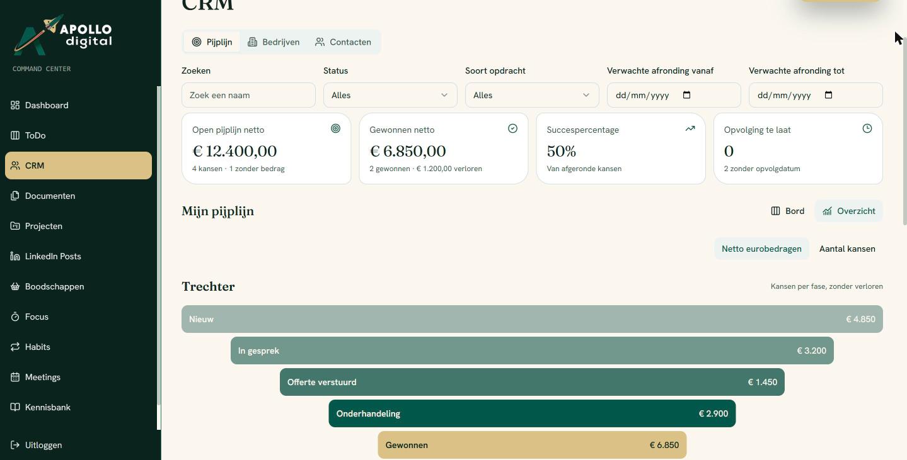
Task: Click the clock icon on Opvolging te laat card
Action: pos(867,128)
